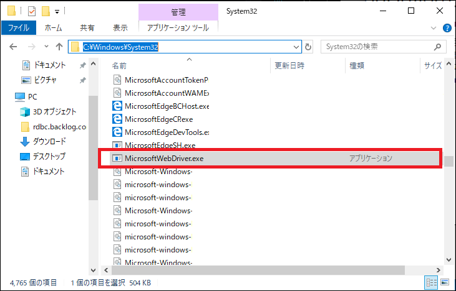Select PC in the navigation pane
Screen dimensions: 456x291
pyautogui.click(x=26, y=96)
